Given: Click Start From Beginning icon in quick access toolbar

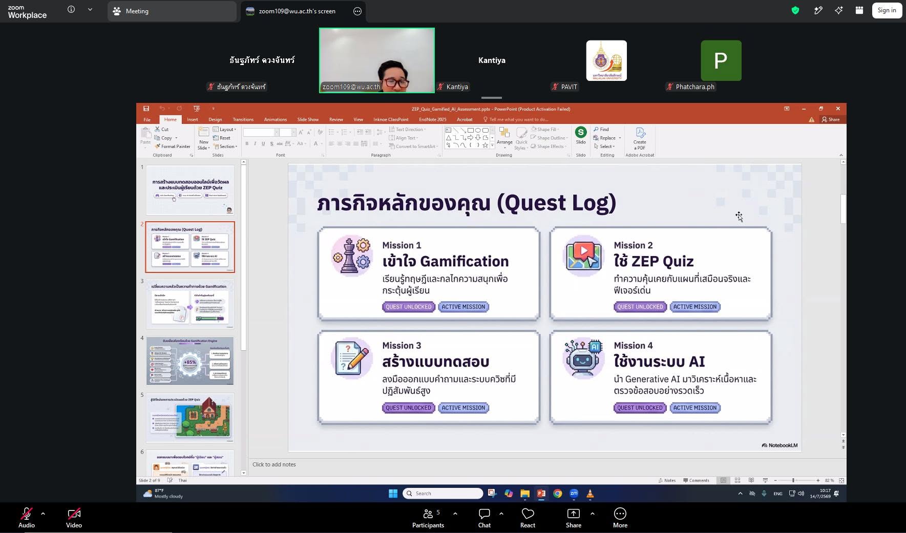Looking at the screenshot, I should click(197, 109).
